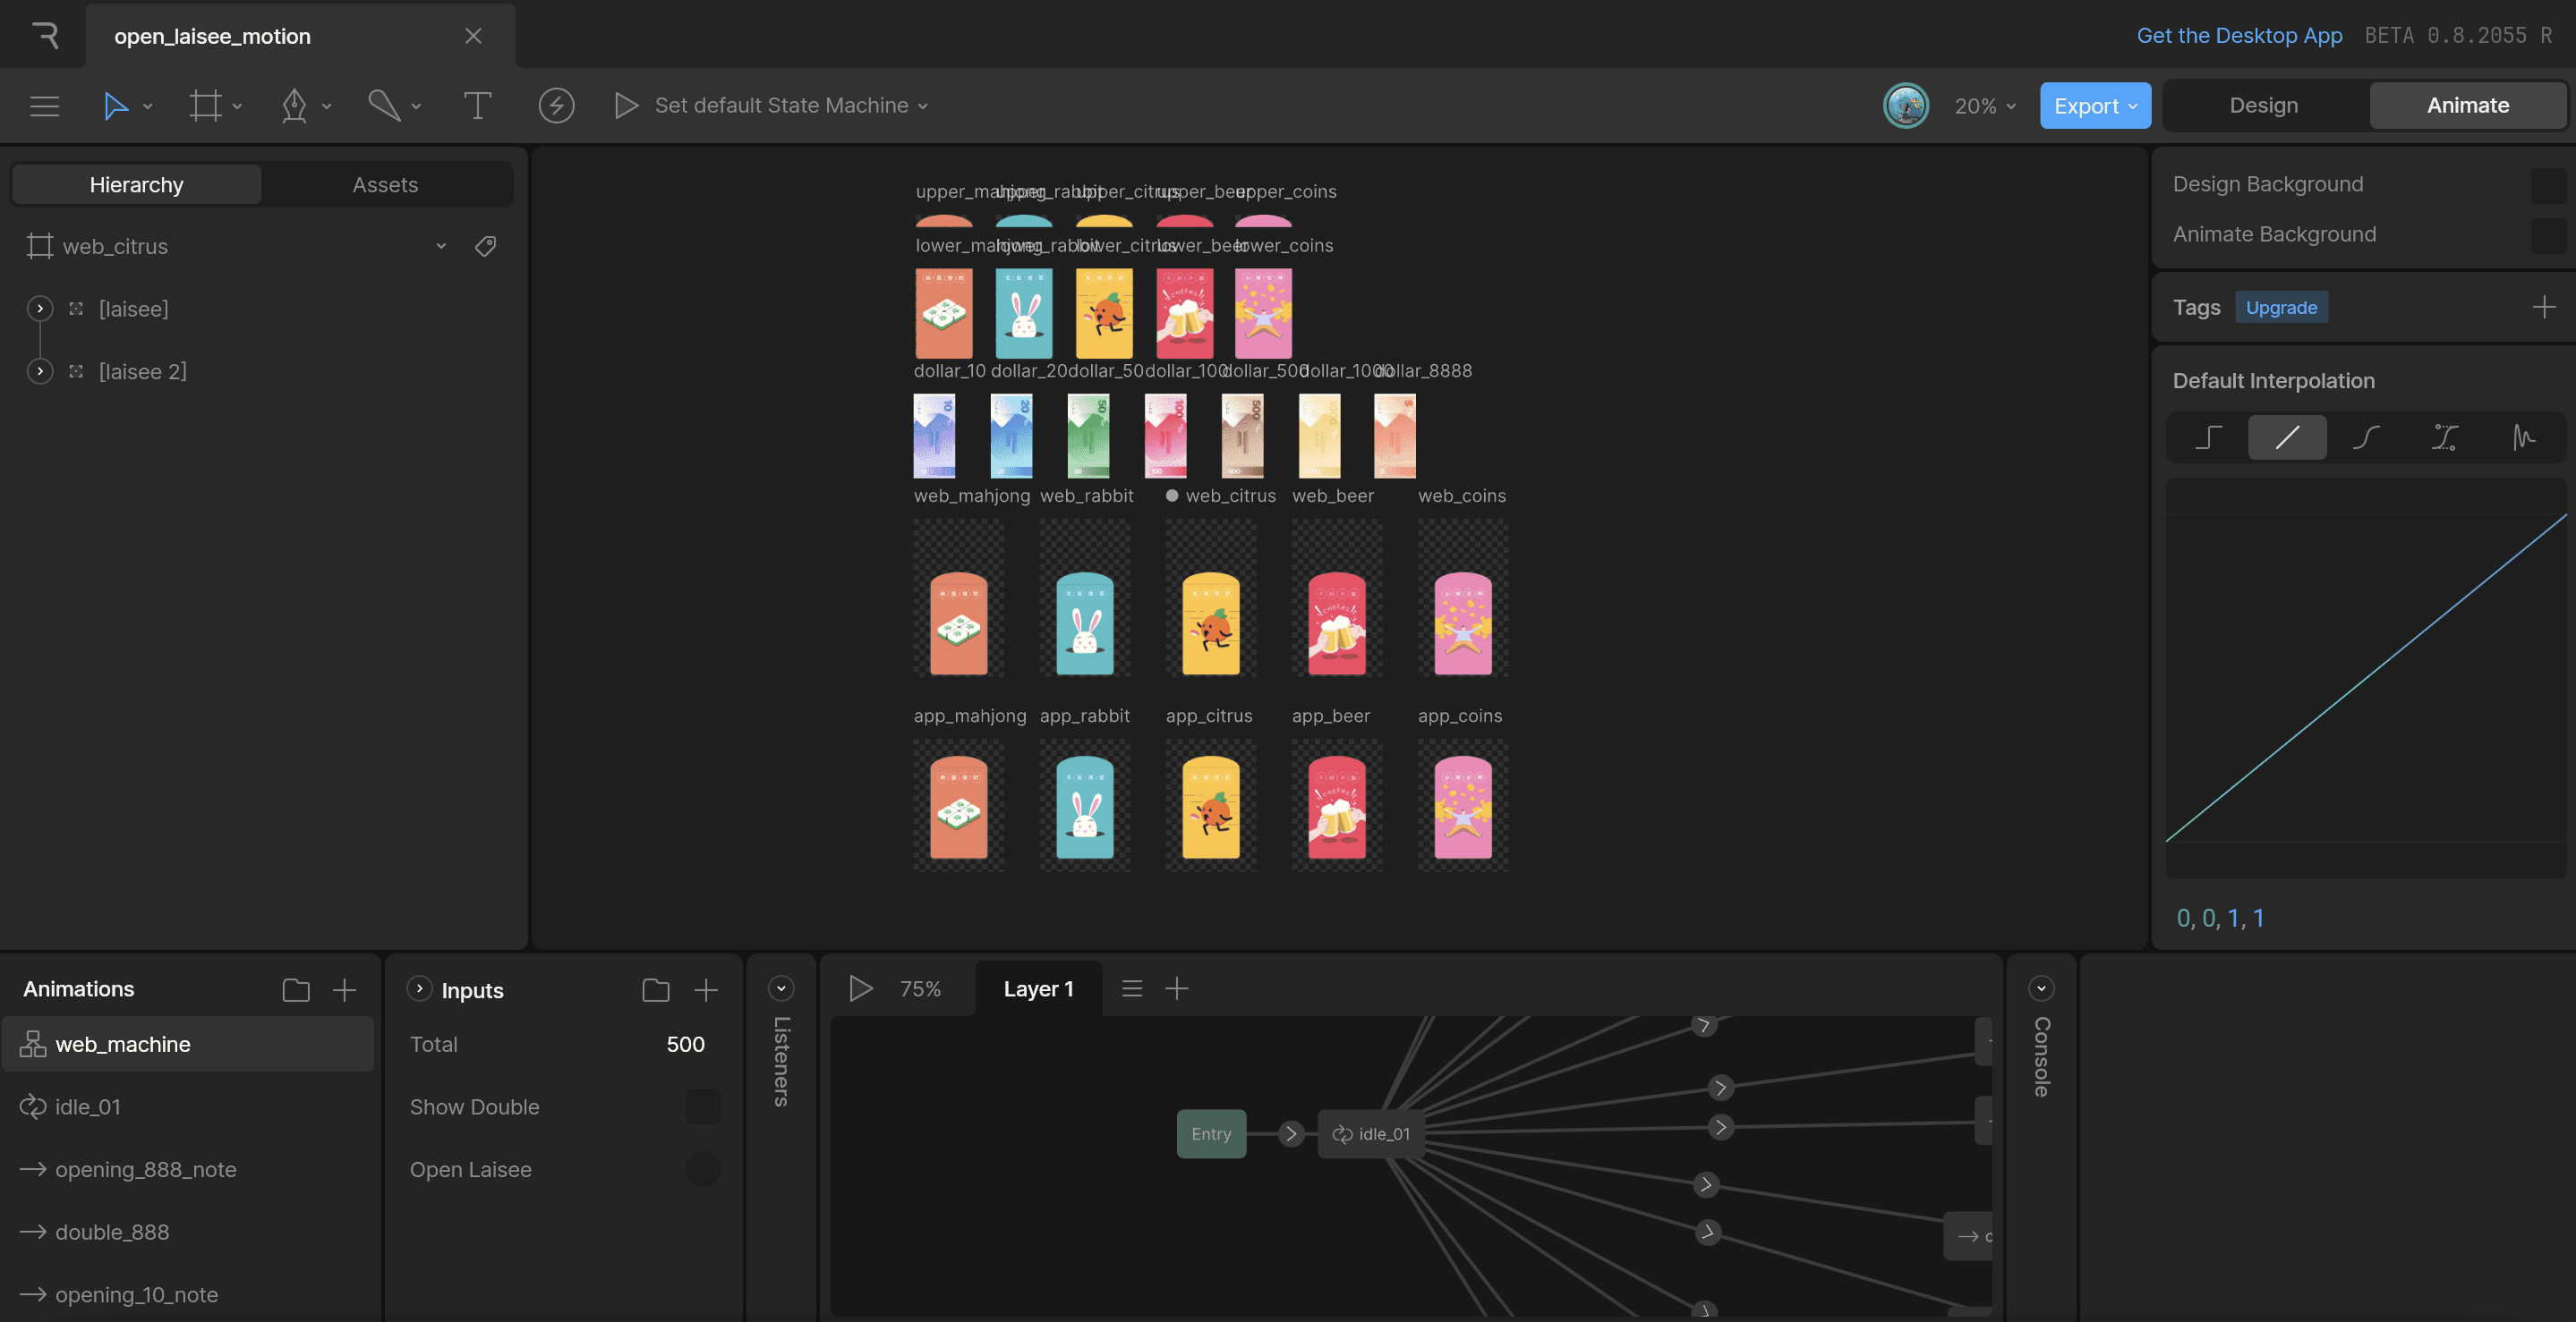Click the Artboard tool icon
This screenshot has width=2576, height=1322.
tap(205, 105)
